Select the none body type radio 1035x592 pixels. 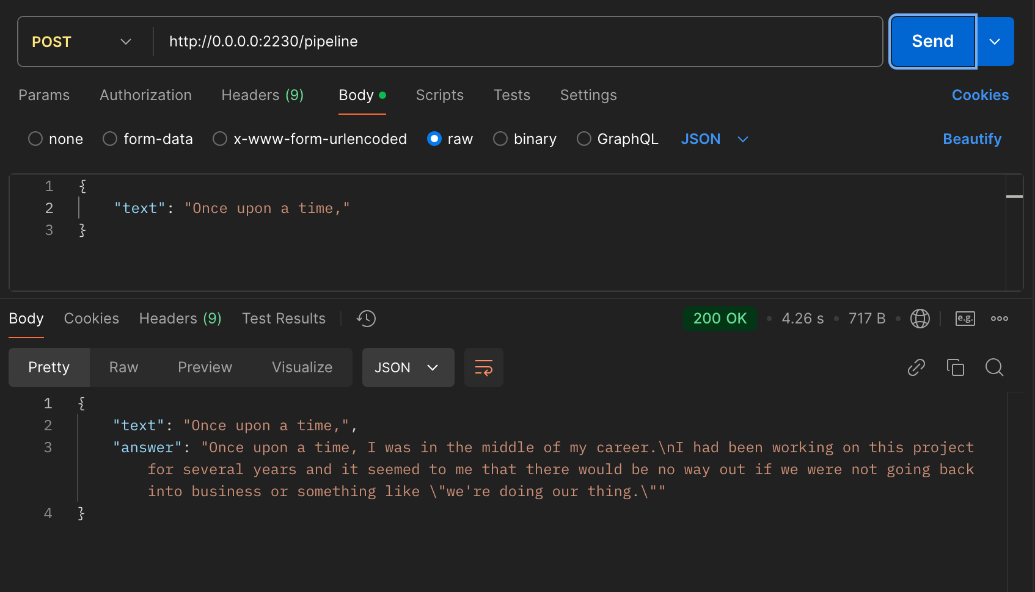pyautogui.click(x=35, y=139)
